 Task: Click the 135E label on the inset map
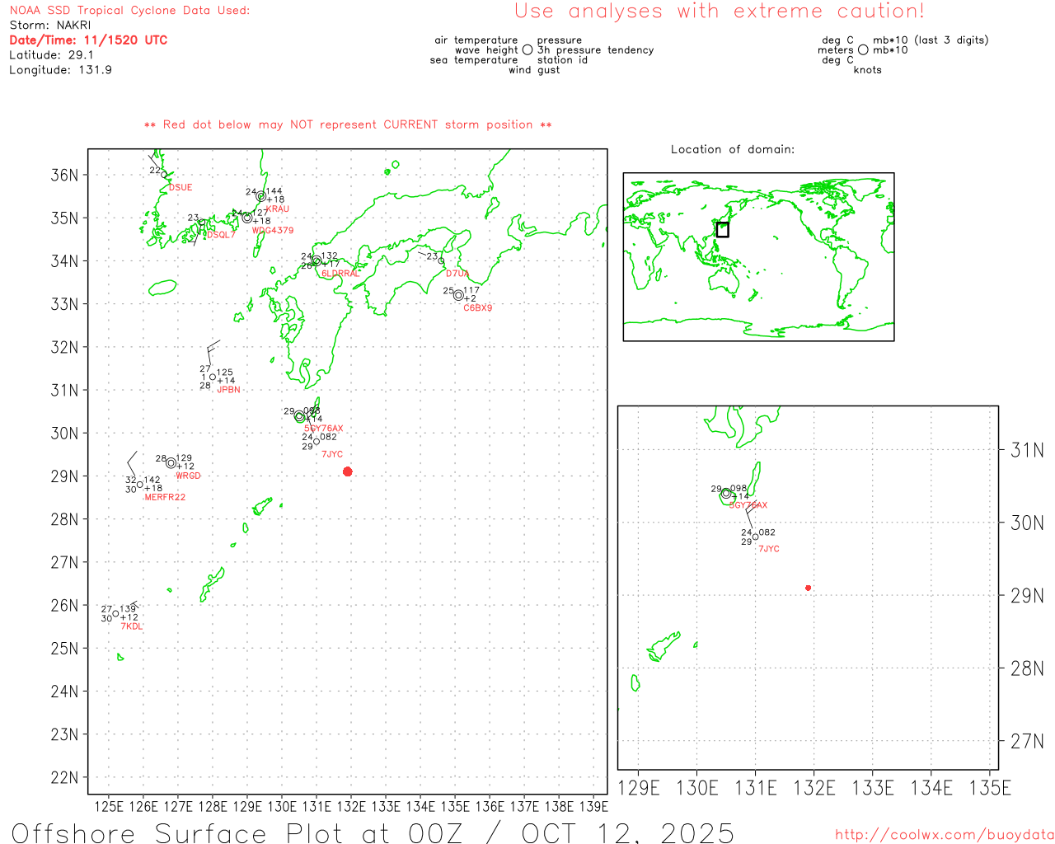pyautogui.click(x=990, y=788)
